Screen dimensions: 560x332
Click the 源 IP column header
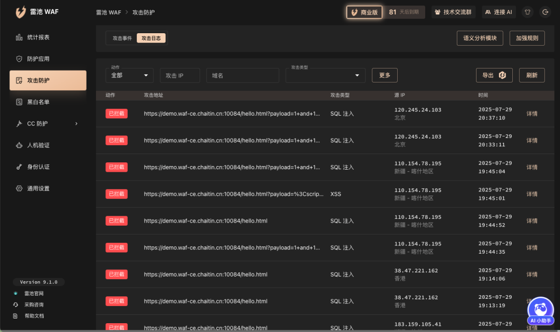click(399, 95)
